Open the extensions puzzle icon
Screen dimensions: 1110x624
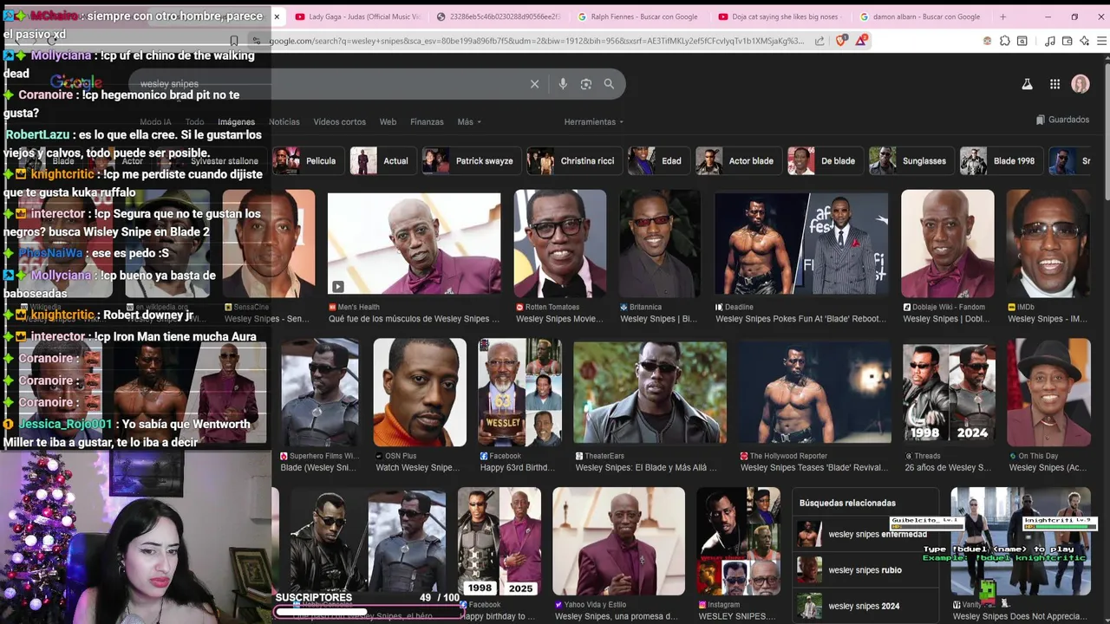1004,41
